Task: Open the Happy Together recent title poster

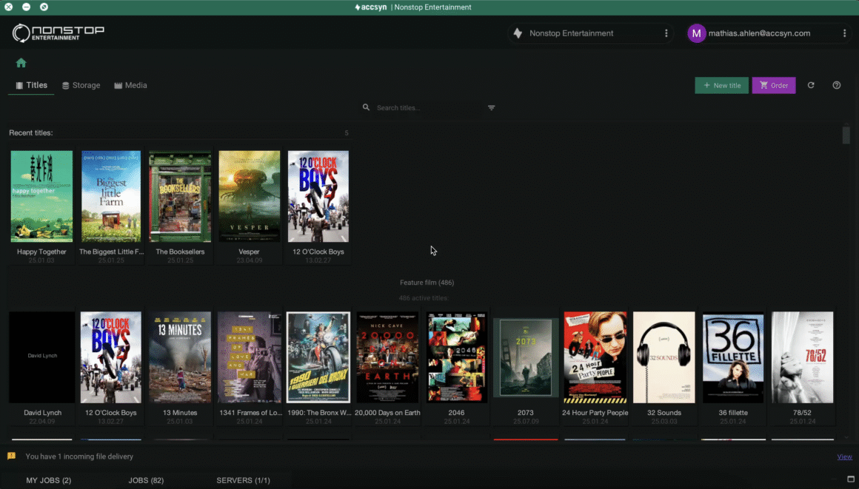Action: coord(41,197)
